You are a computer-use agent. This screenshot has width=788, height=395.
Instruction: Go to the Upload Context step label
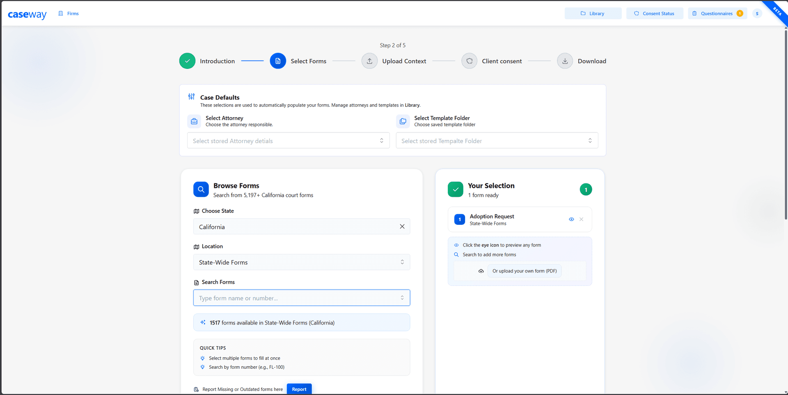tap(404, 61)
